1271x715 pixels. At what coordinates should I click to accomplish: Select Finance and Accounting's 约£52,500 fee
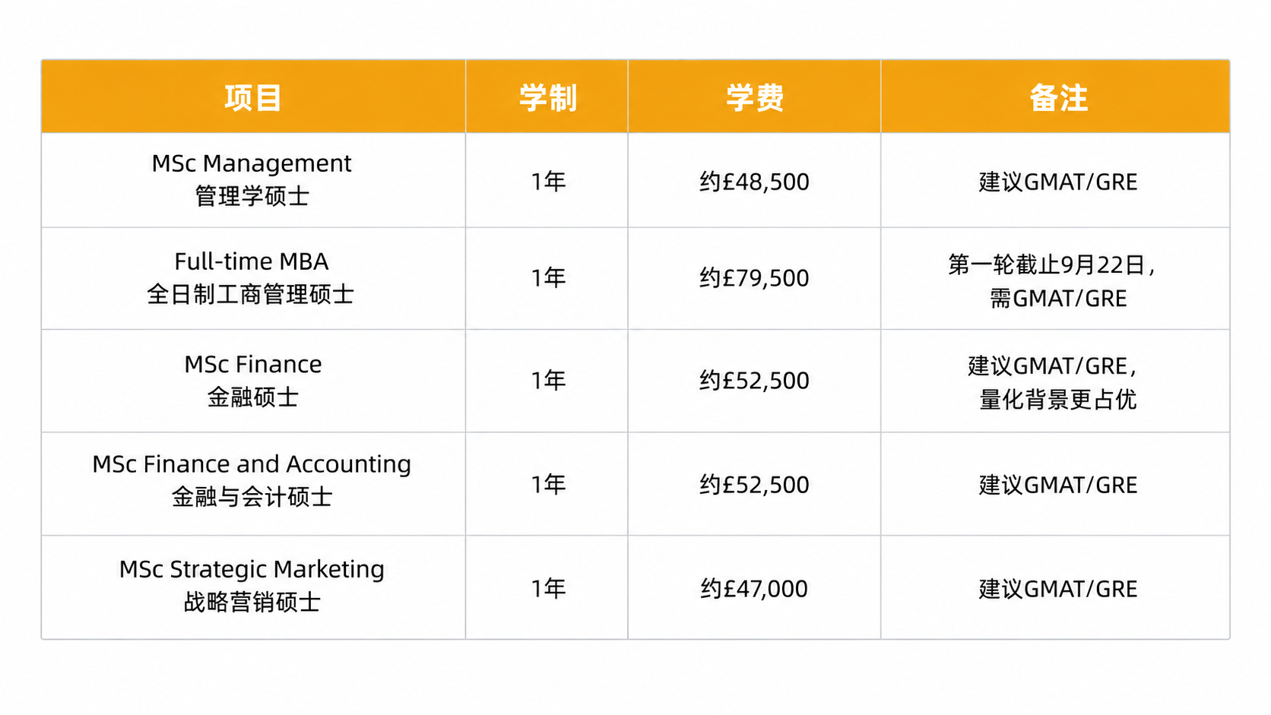(754, 484)
